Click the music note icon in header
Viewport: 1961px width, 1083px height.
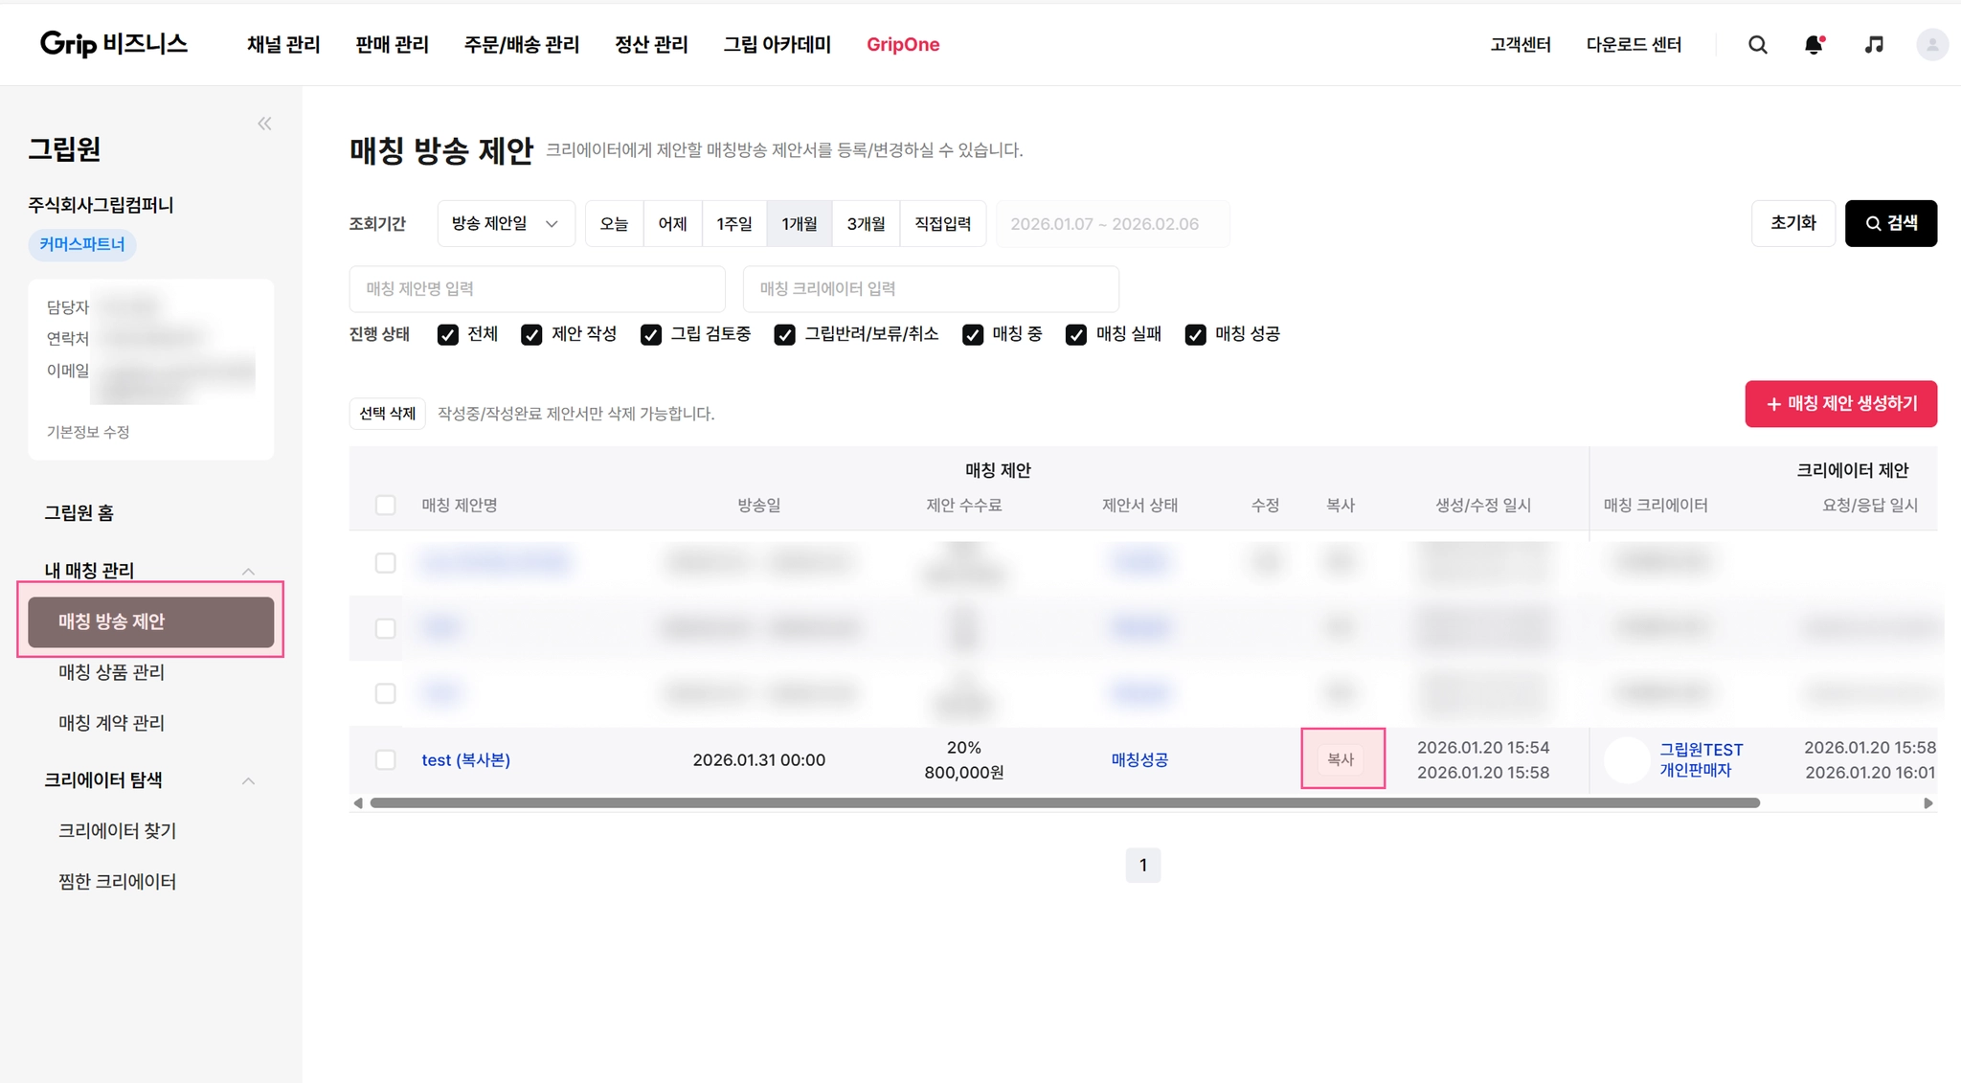coord(1874,45)
